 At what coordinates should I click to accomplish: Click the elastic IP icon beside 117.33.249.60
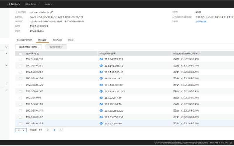pyautogui.click(x=101, y=124)
